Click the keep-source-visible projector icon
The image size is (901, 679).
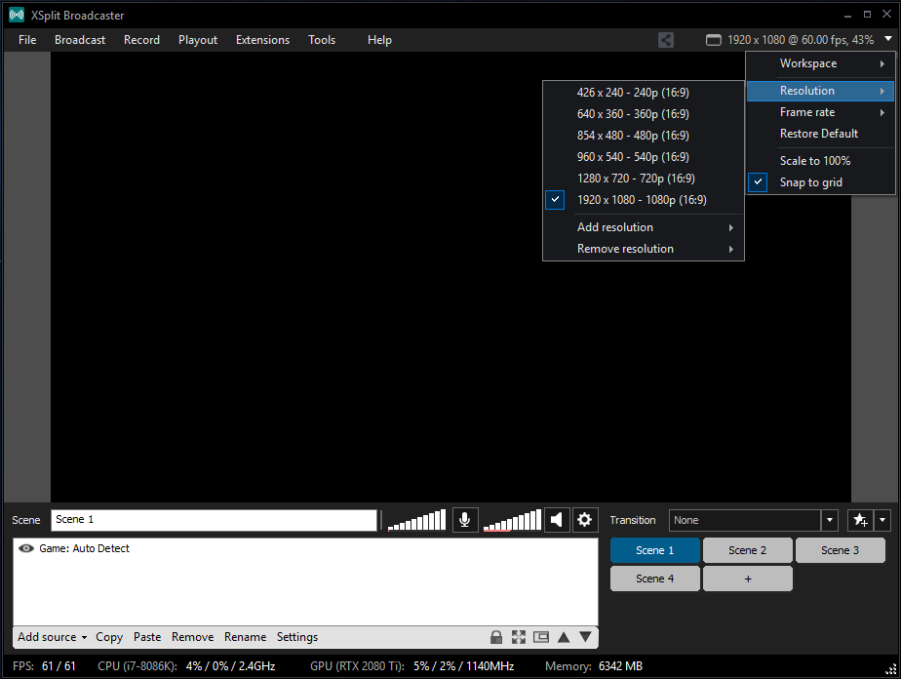point(540,636)
